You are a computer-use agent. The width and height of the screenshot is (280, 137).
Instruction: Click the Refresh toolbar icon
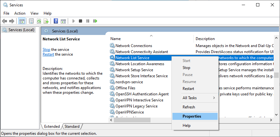[39, 21]
